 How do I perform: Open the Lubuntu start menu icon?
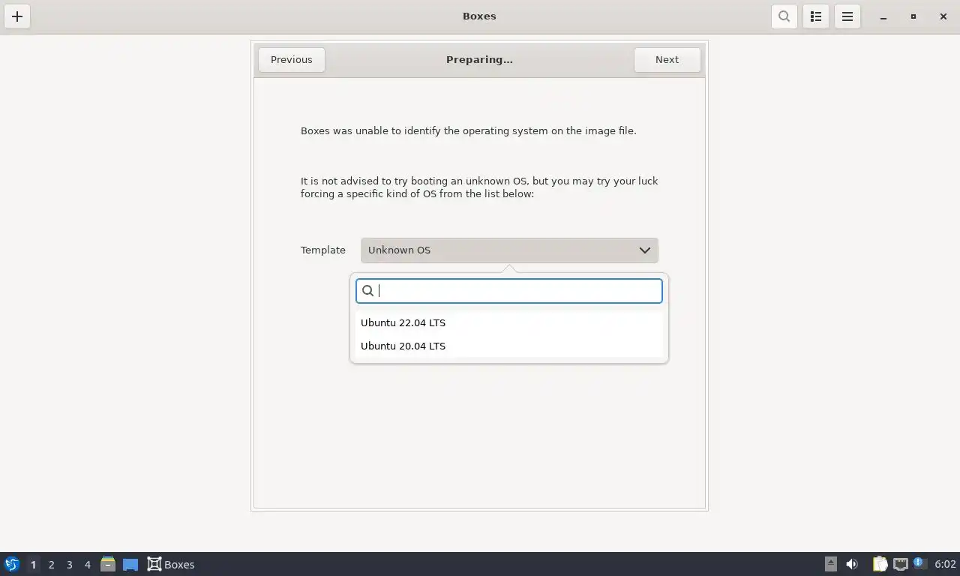12,565
